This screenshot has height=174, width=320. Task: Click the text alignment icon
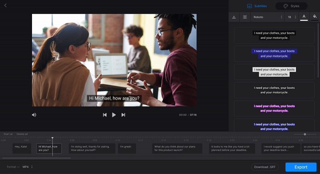pos(245,17)
